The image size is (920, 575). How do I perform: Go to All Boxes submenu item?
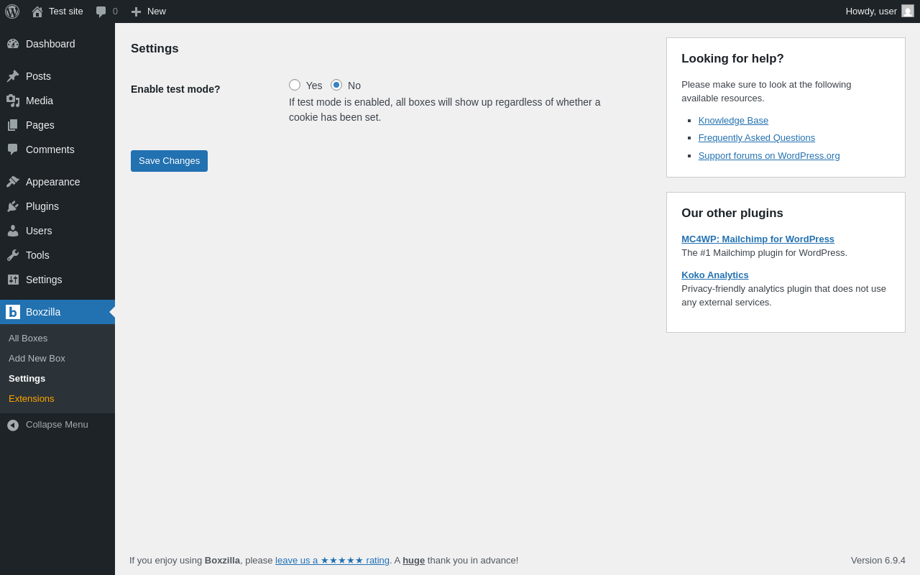pos(28,339)
